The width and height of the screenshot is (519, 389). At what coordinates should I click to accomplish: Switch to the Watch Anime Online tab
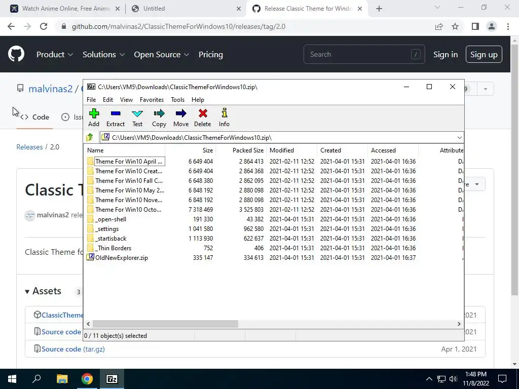(65, 9)
